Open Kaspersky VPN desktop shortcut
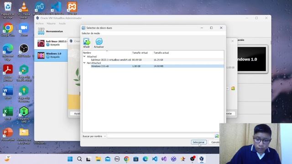The height and width of the screenshot is (164, 292). click(x=24, y=114)
